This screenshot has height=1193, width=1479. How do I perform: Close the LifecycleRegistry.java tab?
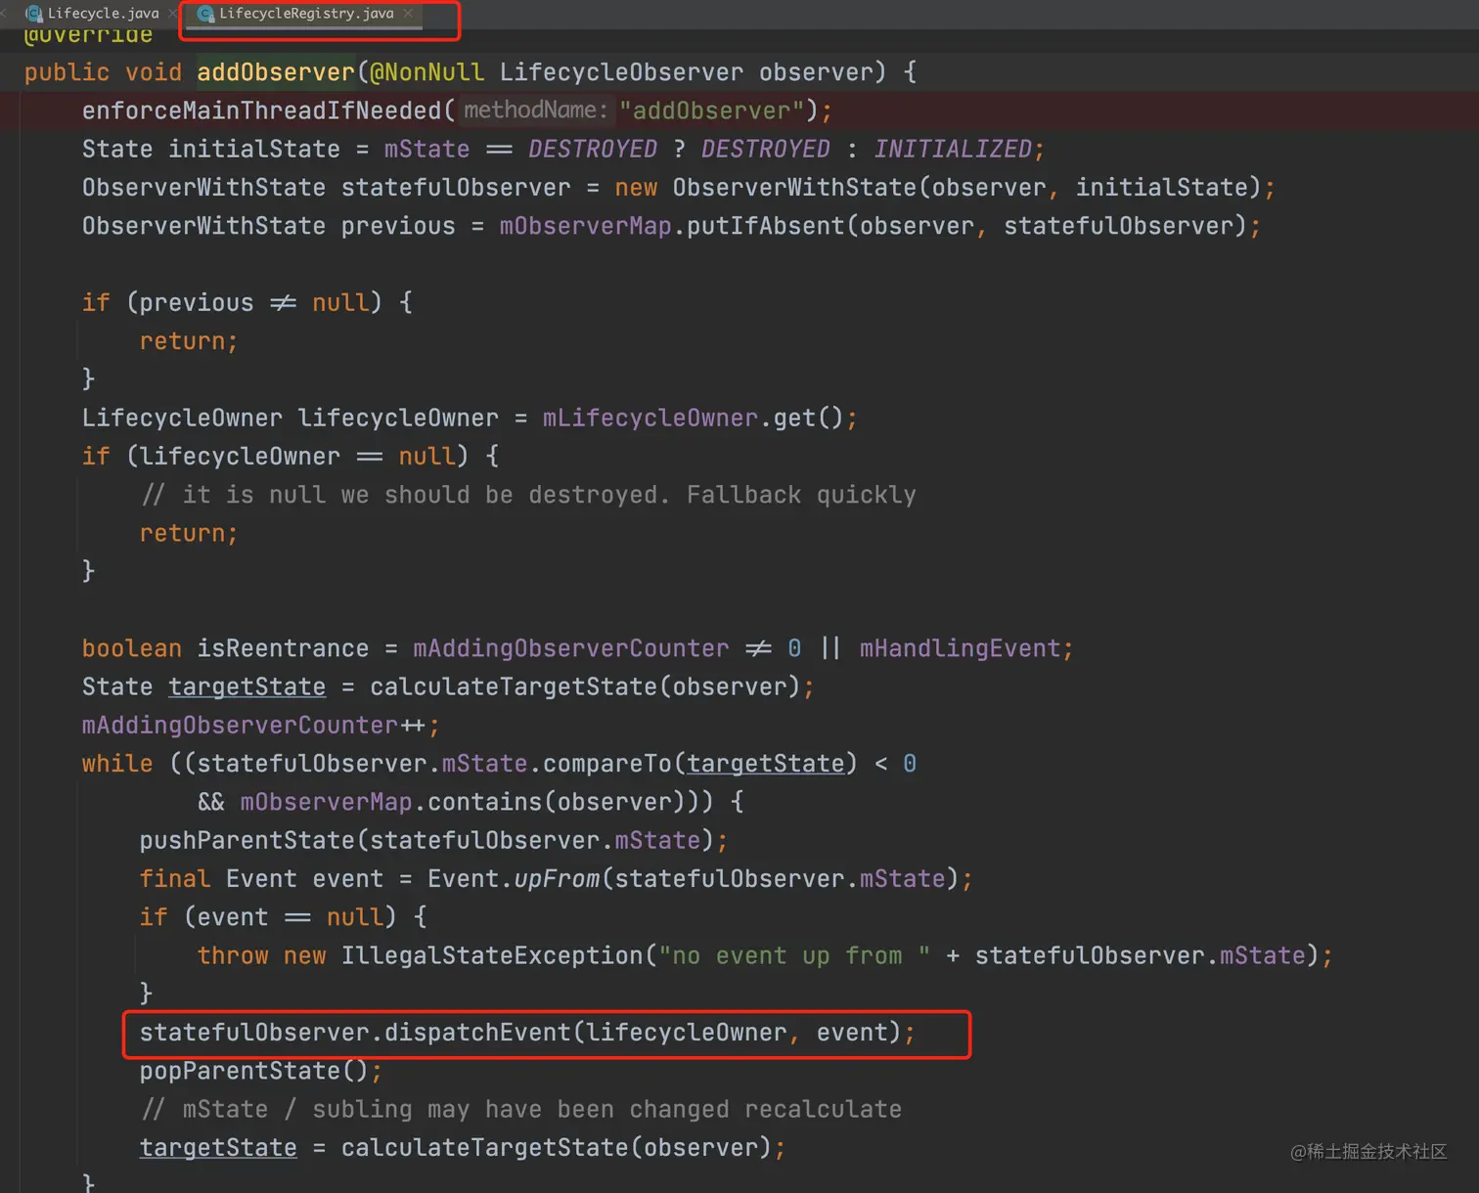pos(408,14)
